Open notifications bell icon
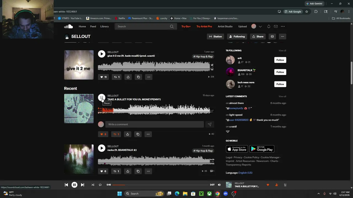The image size is (353, 198). point(269,26)
